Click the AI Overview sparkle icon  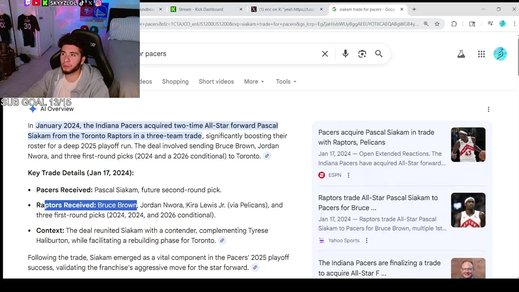tap(33, 109)
